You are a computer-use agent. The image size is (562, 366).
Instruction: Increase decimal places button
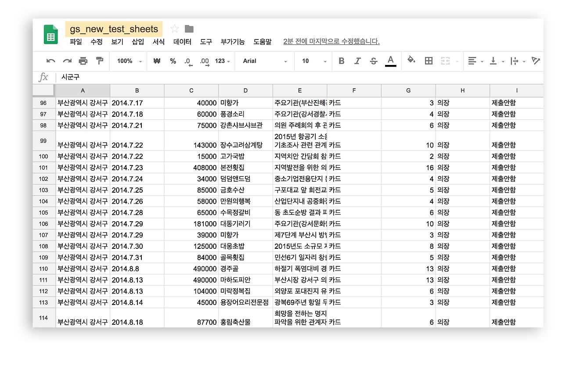click(x=204, y=61)
